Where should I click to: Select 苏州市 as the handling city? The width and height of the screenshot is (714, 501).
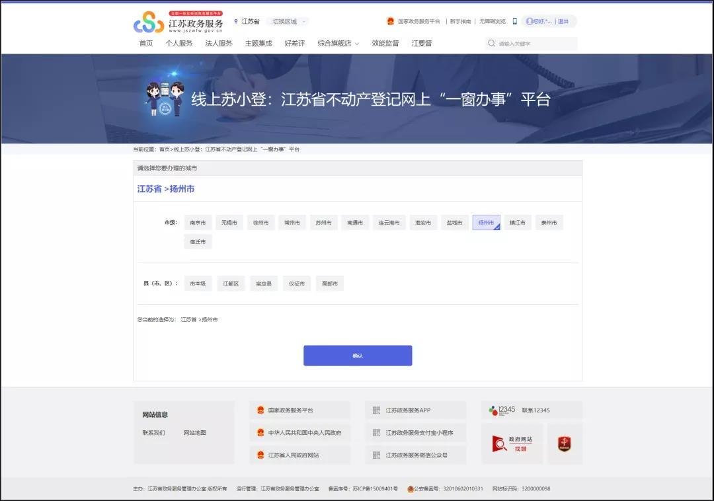[x=323, y=222]
